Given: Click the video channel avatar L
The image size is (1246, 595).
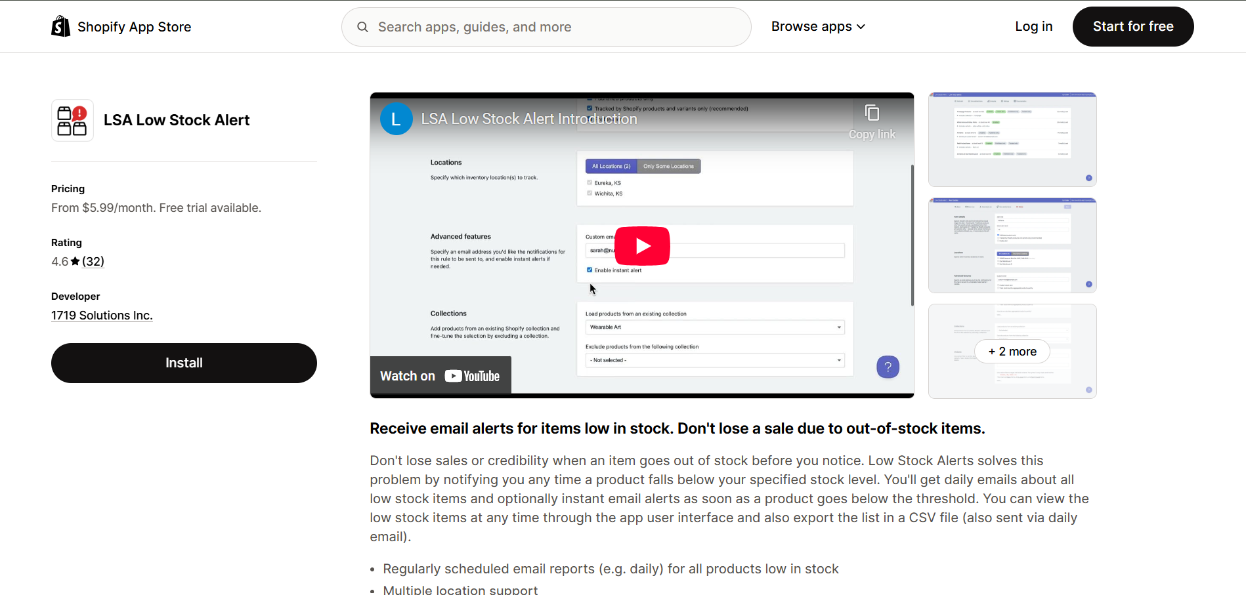Looking at the screenshot, I should click(397, 119).
